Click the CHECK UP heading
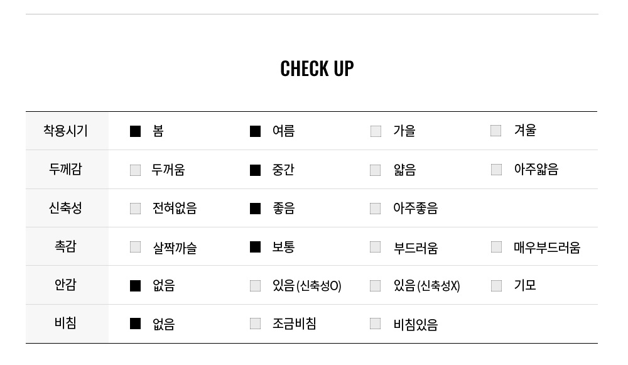 click(x=317, y=68)
